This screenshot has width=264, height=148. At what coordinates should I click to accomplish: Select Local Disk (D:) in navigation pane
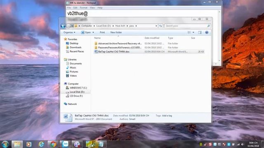tap(77, 92)
